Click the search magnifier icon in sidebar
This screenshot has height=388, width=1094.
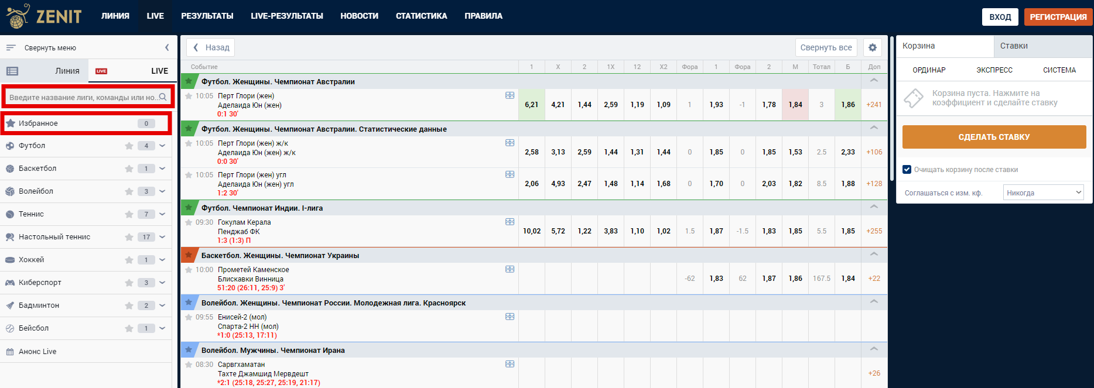coord(163,97)
